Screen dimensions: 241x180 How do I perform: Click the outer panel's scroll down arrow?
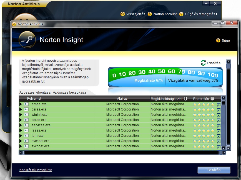(229, 148)
